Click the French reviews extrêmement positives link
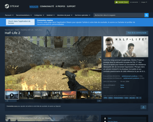153x122 pixels. click(x=131, y=78)
